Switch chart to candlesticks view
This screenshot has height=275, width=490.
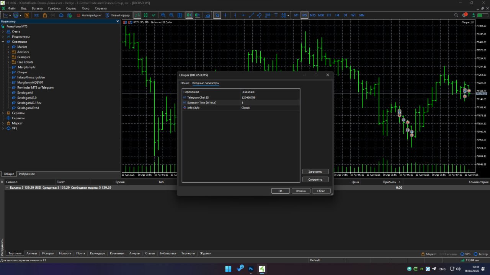pos(145,15)
